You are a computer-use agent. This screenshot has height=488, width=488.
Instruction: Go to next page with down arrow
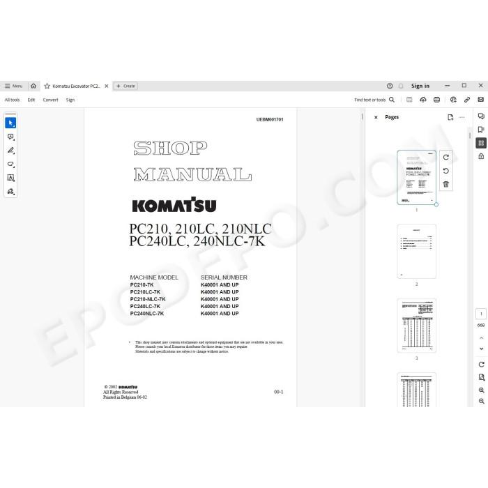[x=481, y=349]
